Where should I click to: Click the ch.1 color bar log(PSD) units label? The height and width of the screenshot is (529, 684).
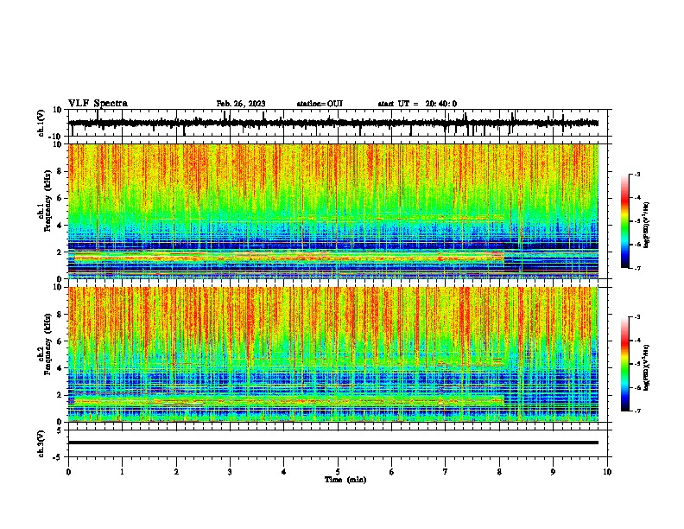647,225
